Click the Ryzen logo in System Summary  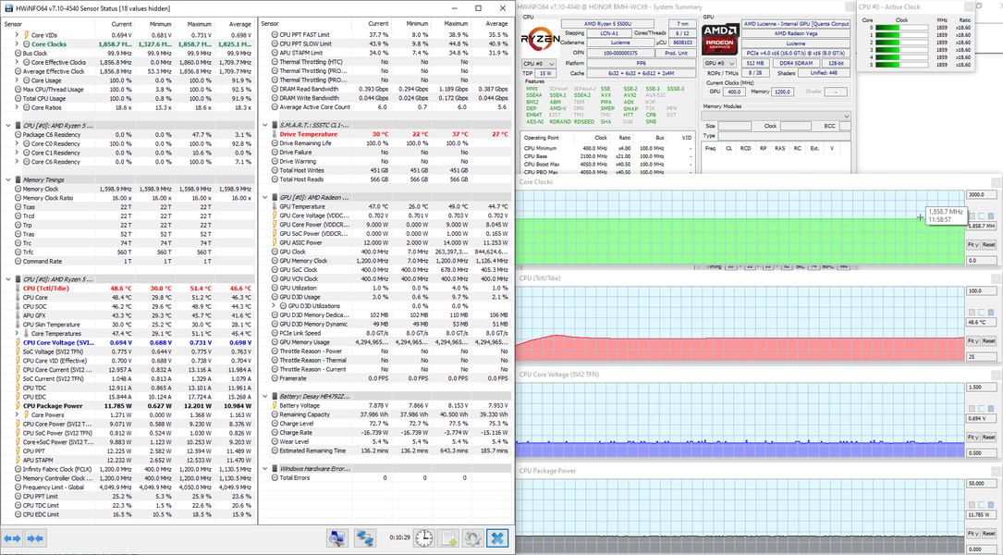pos(539,39)
